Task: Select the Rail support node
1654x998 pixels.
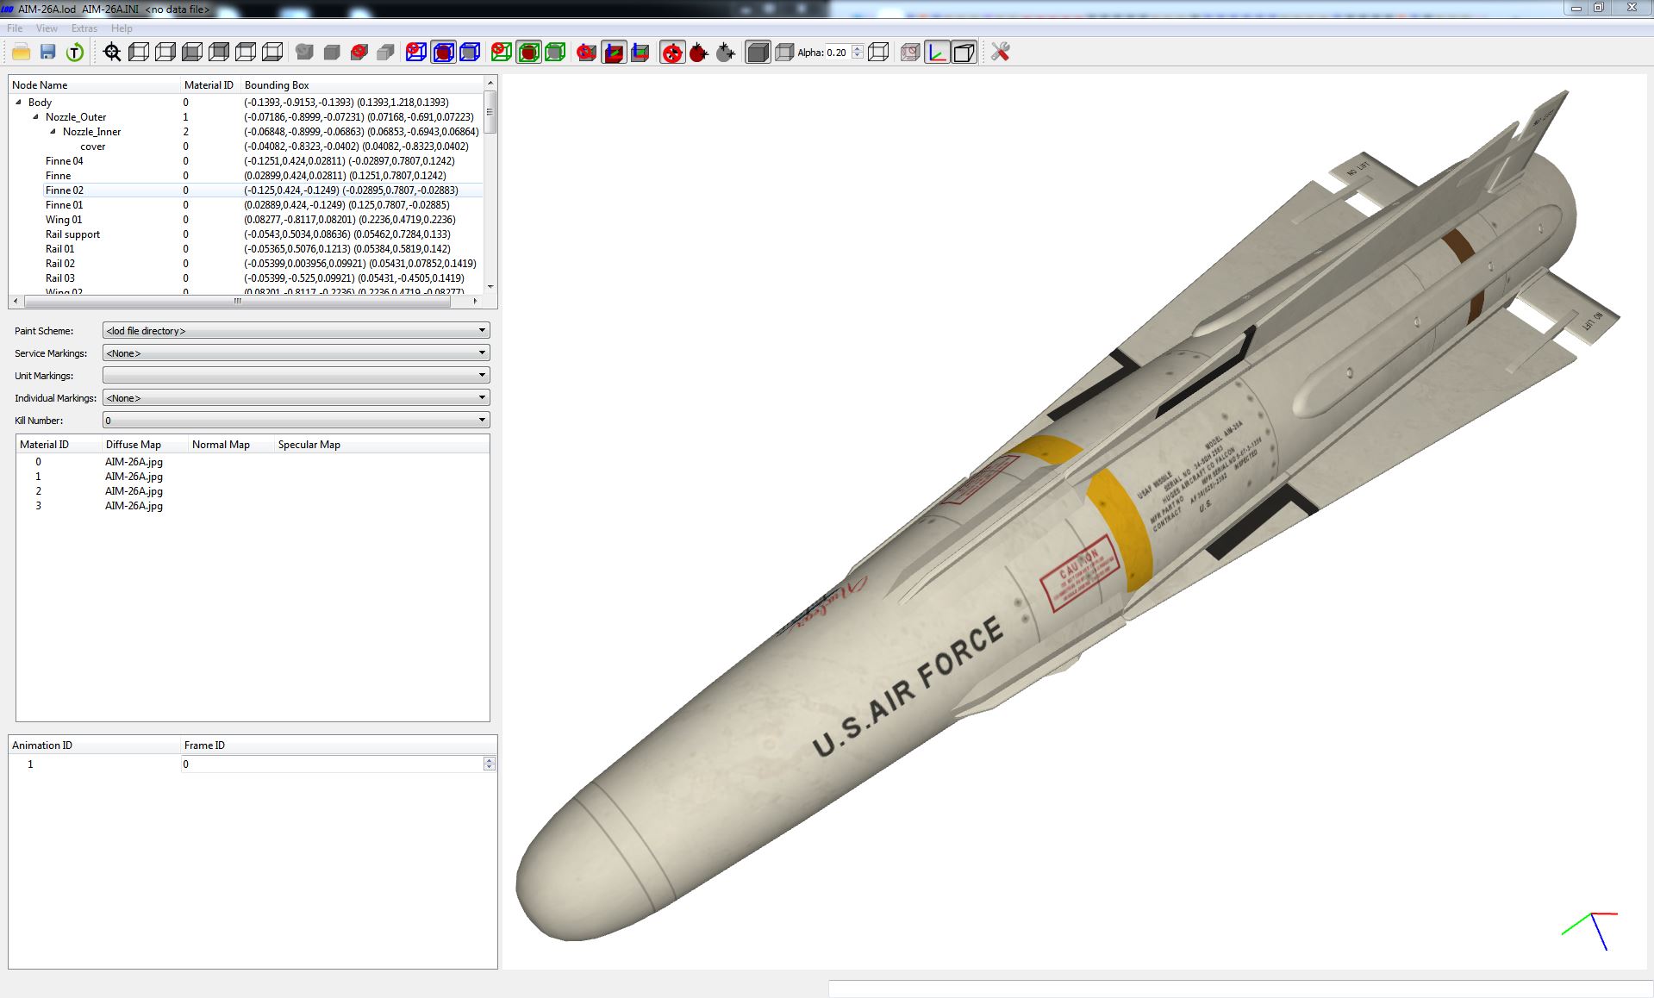Action: [x=72, y=234]
